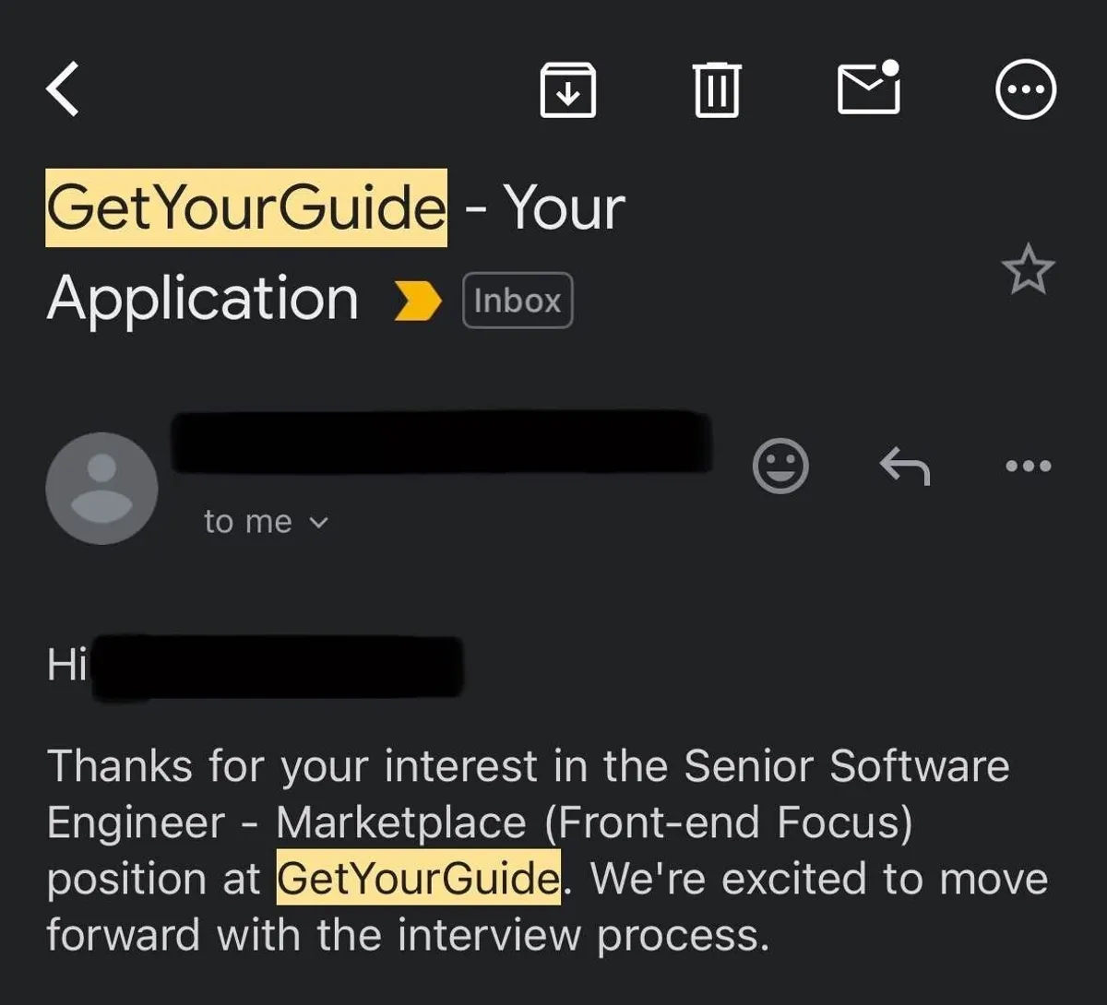Reply to the message
Viewport: 1107px width, 1005px height.
[904, 466]
